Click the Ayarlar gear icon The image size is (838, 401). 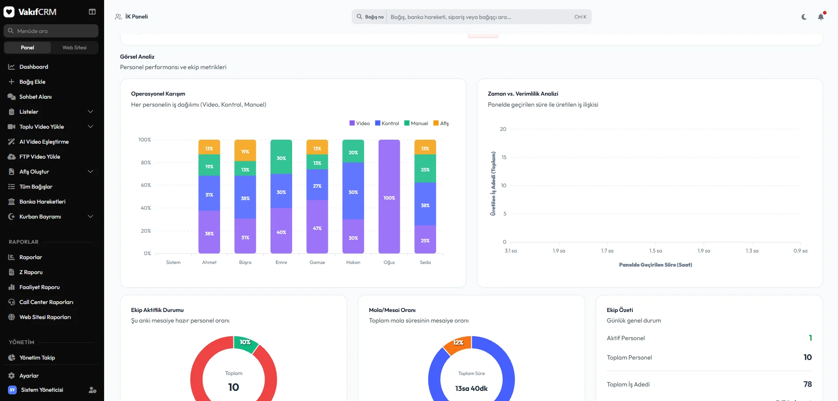[x=11, y=376]
